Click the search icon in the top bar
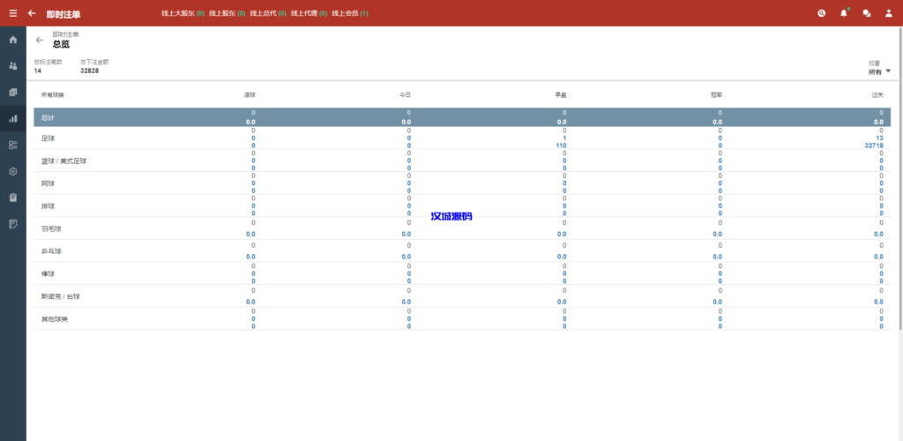This screenshot has width=903, height=441. point(821,13)
